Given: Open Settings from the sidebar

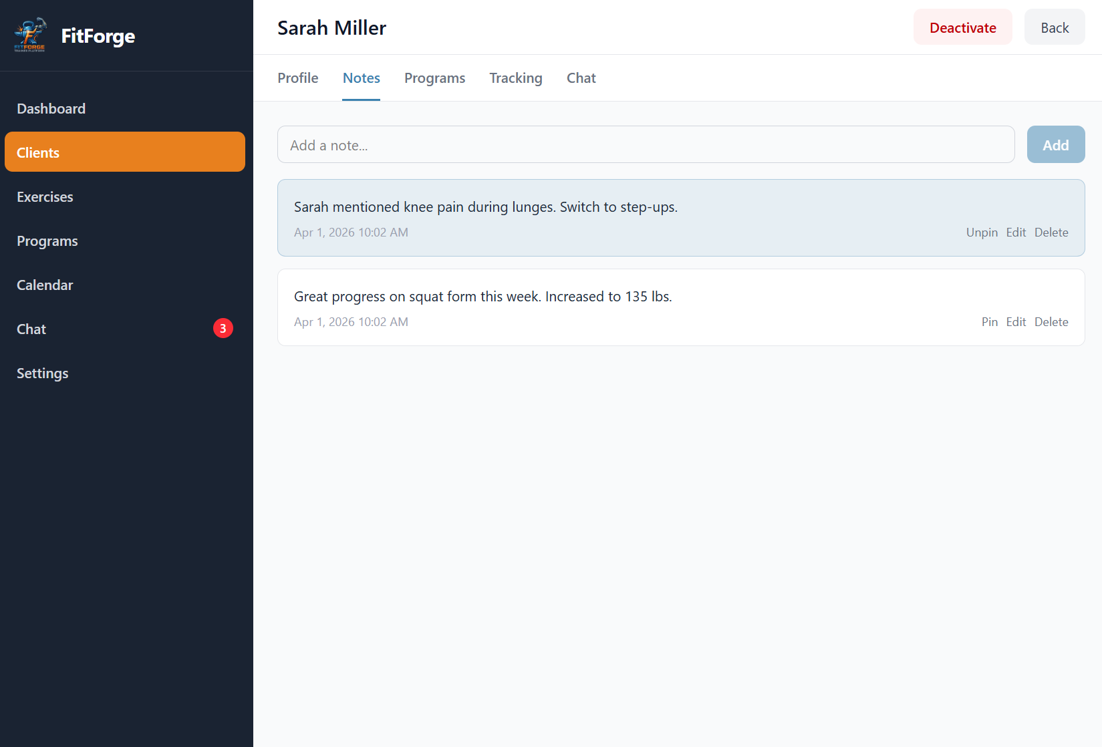Looking at the screenshot, I should click(x=42, y=373).
